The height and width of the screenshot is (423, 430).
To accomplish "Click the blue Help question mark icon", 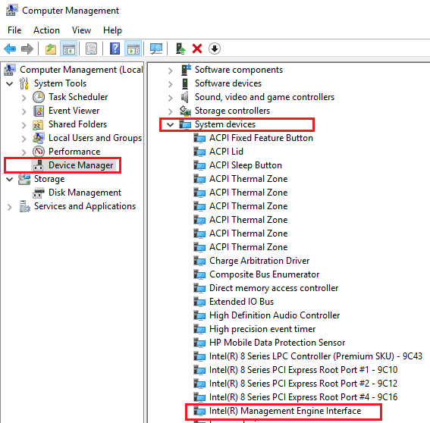I will (x=115, y=49).
